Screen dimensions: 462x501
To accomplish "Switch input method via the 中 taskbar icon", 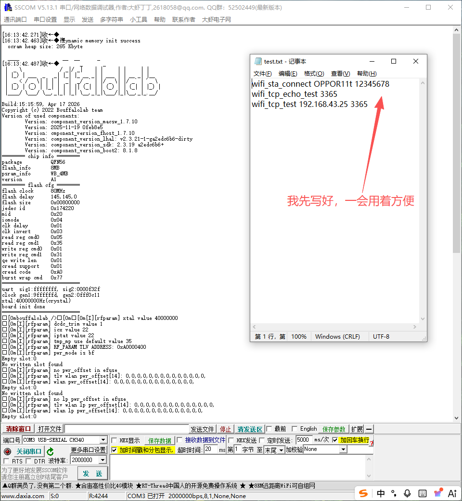I will coord(381,493).
